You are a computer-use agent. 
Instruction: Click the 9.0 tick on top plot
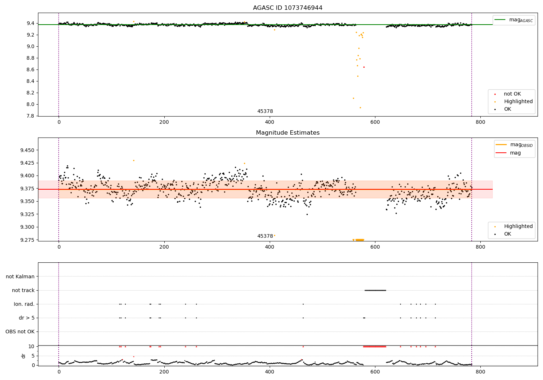(x=30, y=47)
